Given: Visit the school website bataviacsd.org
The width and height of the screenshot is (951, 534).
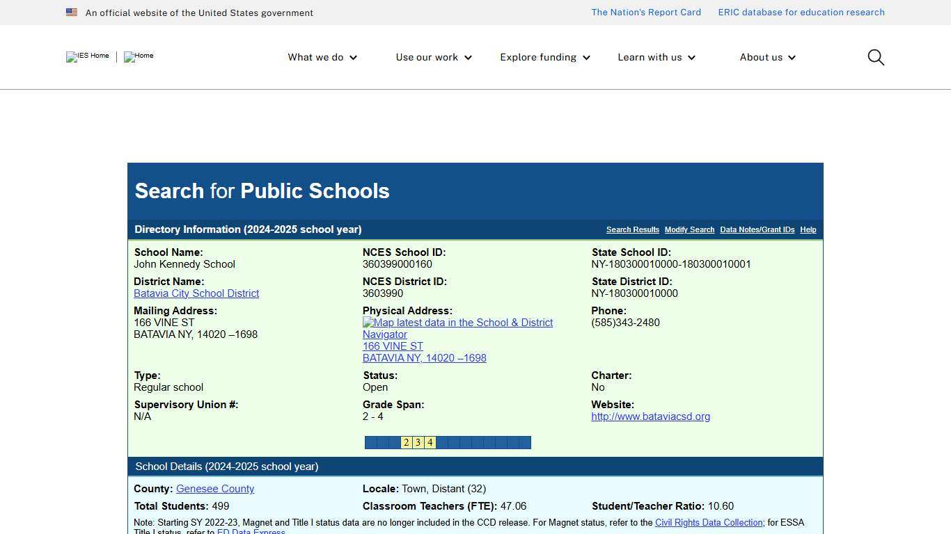Looking at the screenshot, I should pos(650,416).
